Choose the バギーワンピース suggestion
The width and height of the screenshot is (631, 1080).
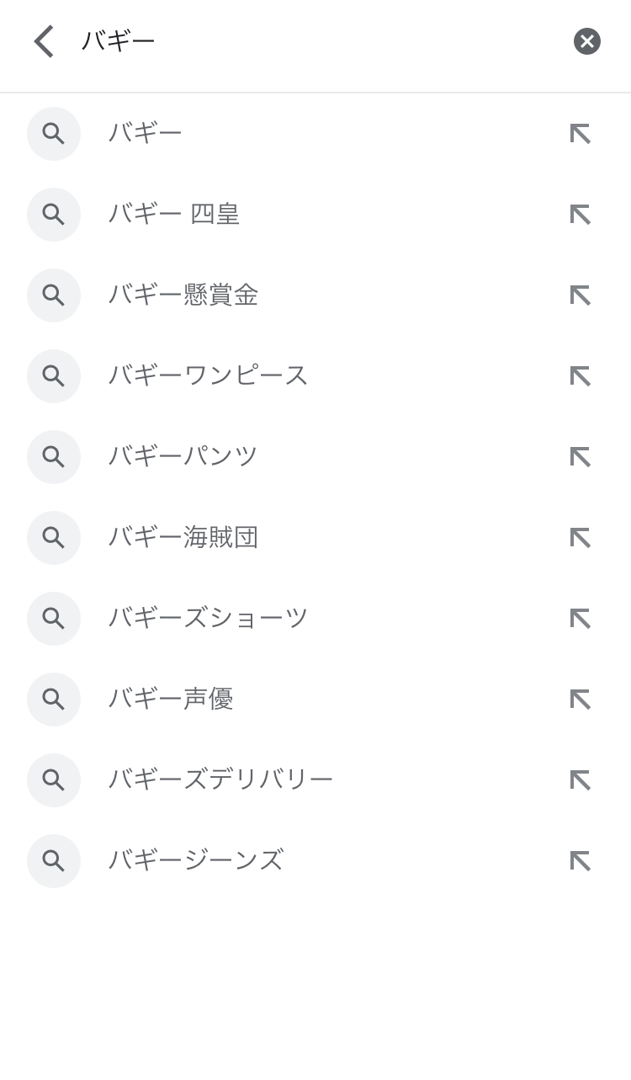[x=209, y=376]
